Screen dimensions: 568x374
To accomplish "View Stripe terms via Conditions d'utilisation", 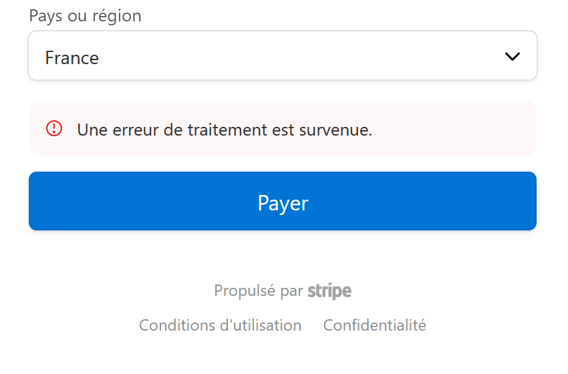I will pos(221,325).
